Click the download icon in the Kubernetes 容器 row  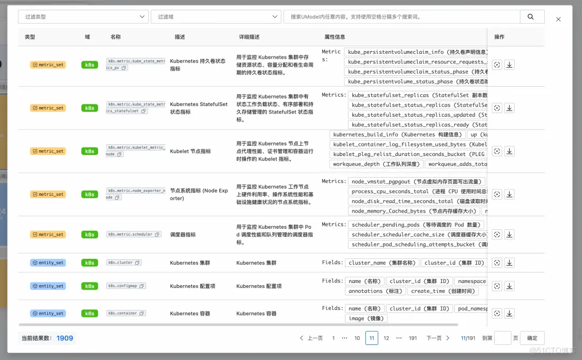coord(509,313)
